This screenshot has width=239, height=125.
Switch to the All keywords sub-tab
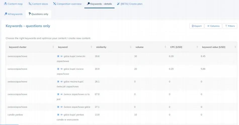(x=13, y=14)
